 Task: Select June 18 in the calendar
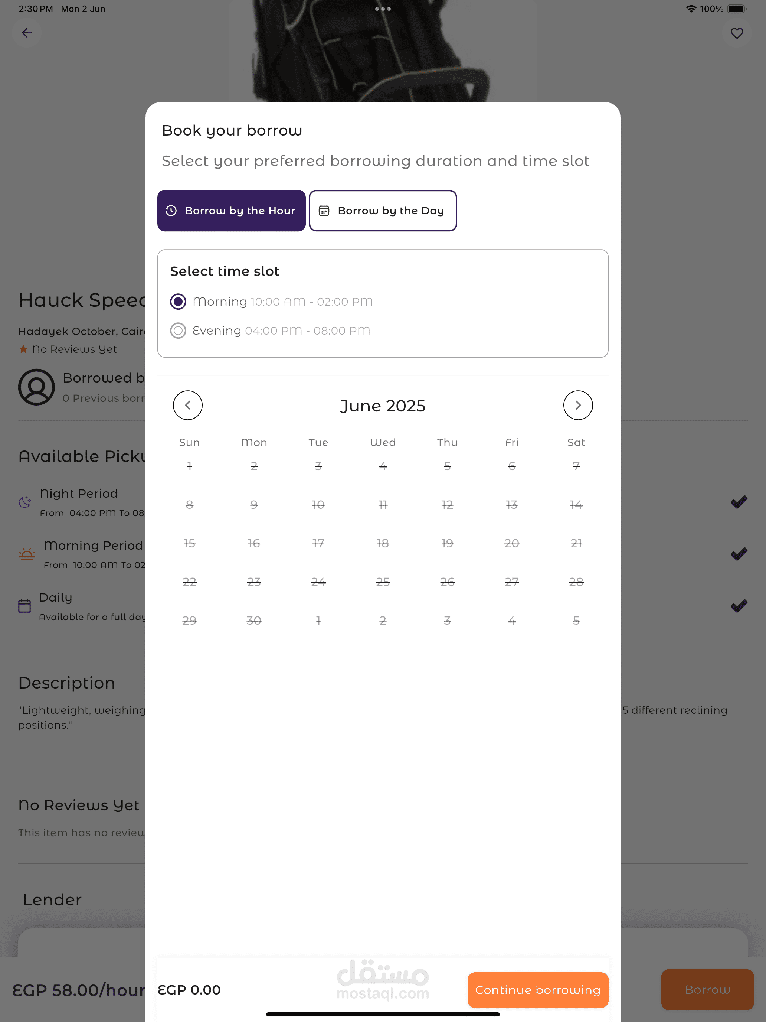[x=383, y=543]
